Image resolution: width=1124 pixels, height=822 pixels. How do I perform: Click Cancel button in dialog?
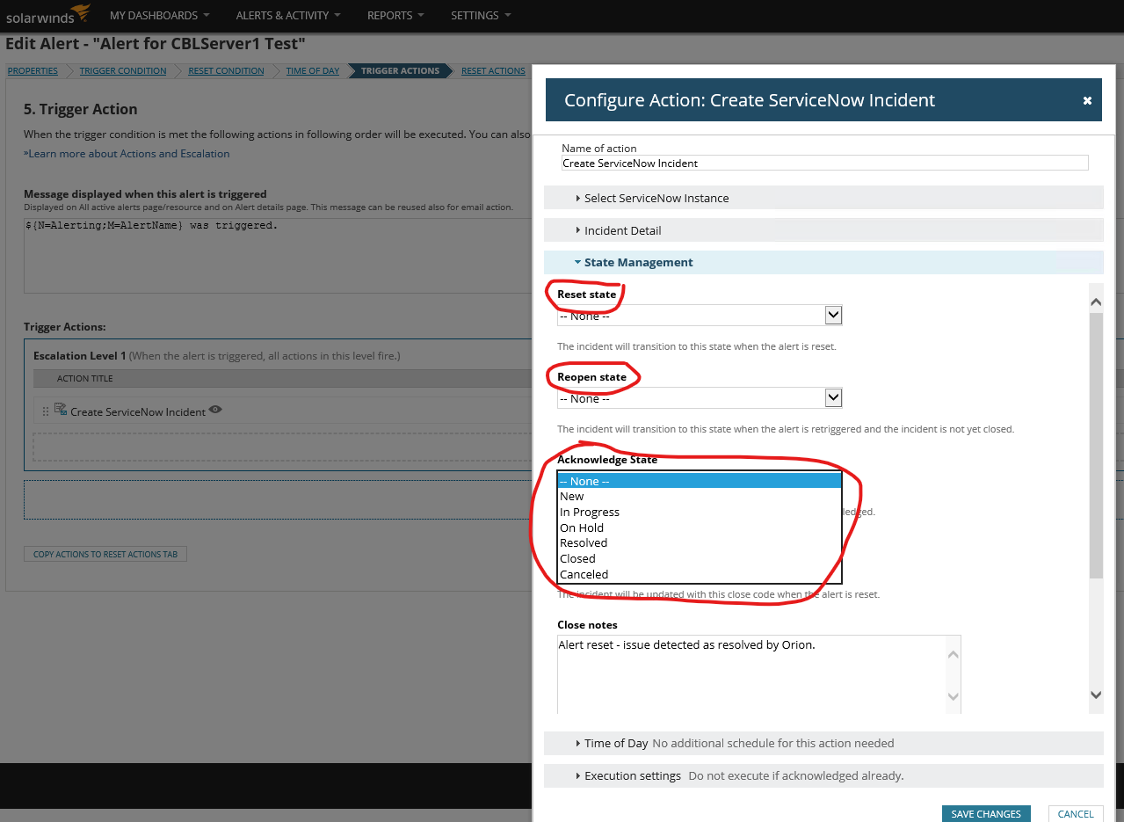tap(1076, 814)
